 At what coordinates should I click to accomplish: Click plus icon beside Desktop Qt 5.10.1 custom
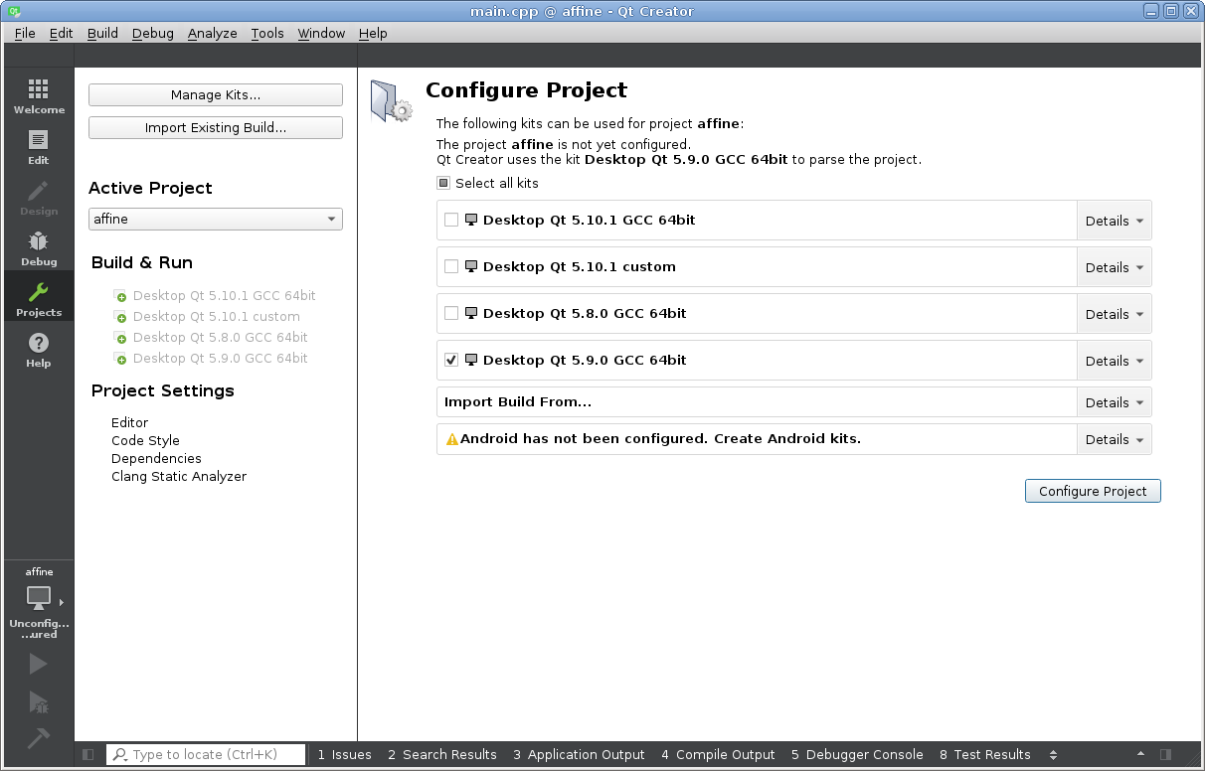(121, 317)
